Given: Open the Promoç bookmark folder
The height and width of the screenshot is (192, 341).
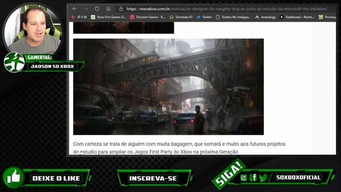Looking at the screenshot, I should 327,17.
